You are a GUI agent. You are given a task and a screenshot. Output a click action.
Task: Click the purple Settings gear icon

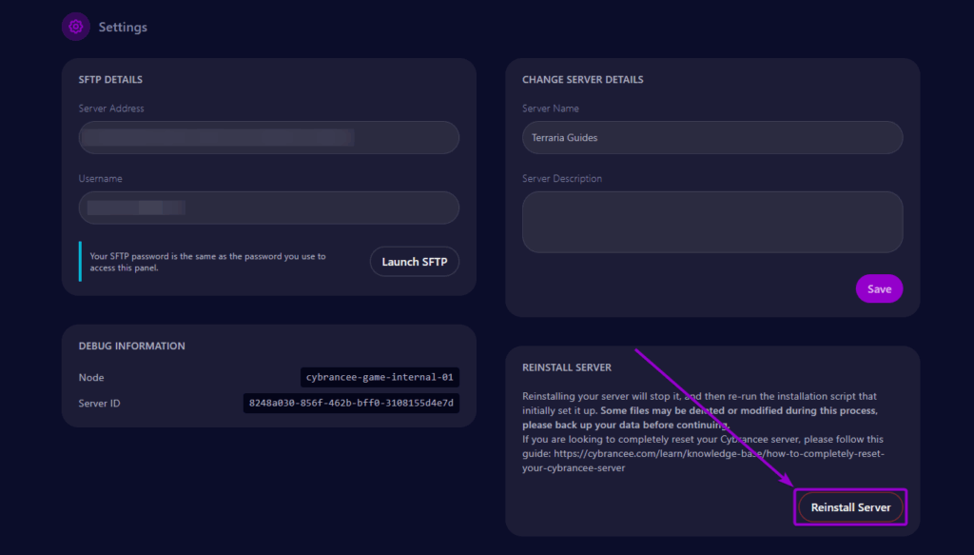pyautogui.click(x=76, y=26)
